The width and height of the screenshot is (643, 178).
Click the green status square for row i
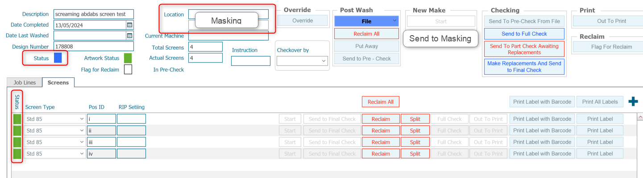click(x=17, y=119)
